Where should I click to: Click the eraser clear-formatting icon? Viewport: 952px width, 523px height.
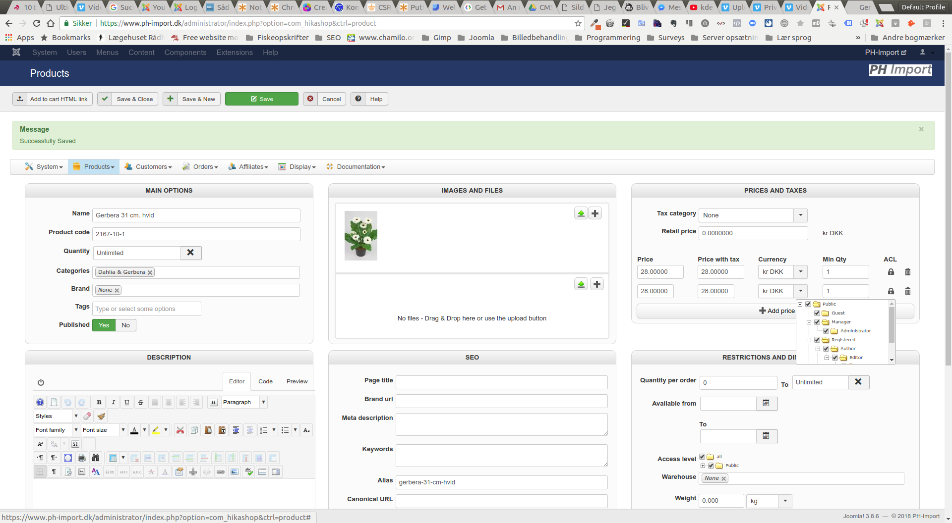(x=87, y=416)
